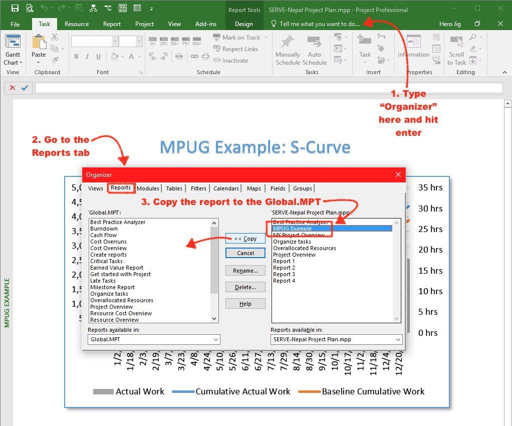Click the Redo arrow icon
The height and width of the screenshot is (426, 512).
[62, 8]
